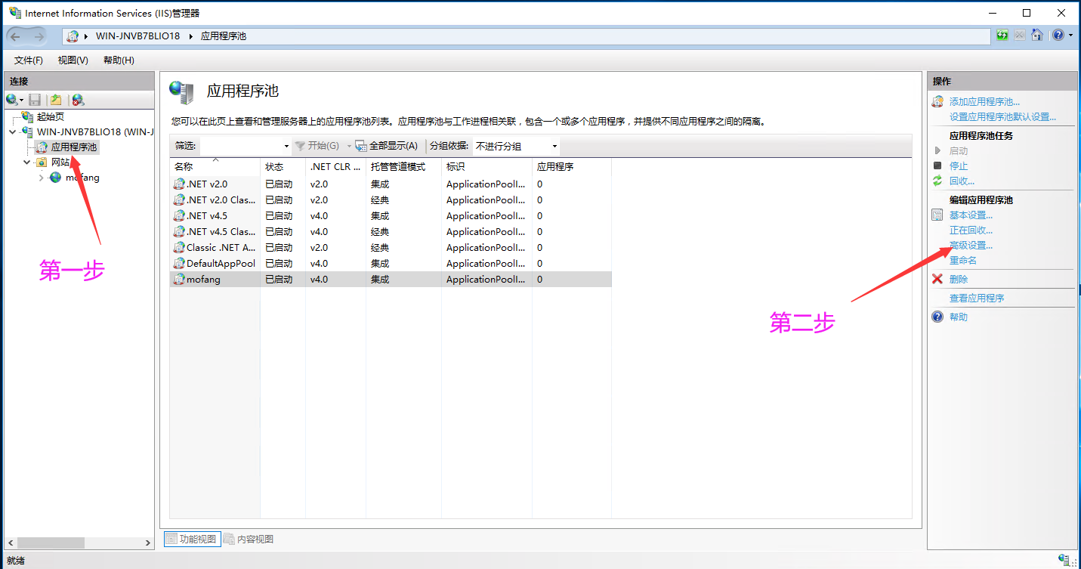Viewport: 1081px width, 569px height.
Task: Expand the mofang site node
Action: (42, 178)
